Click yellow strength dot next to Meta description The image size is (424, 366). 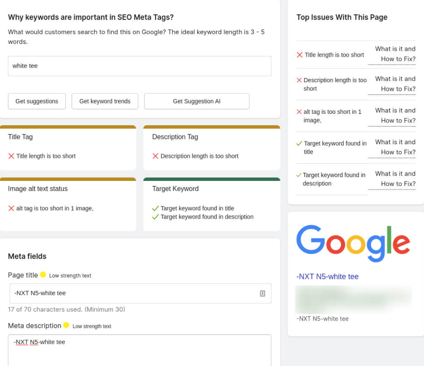[66, 325]
